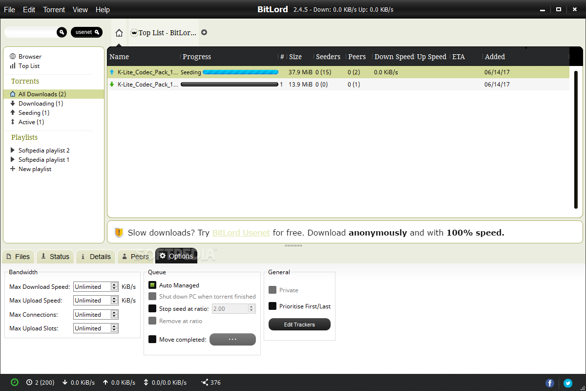Toggle Prioritise First/Last checkbox
Viewport: 586px width, 391px height.
(272, 306)
